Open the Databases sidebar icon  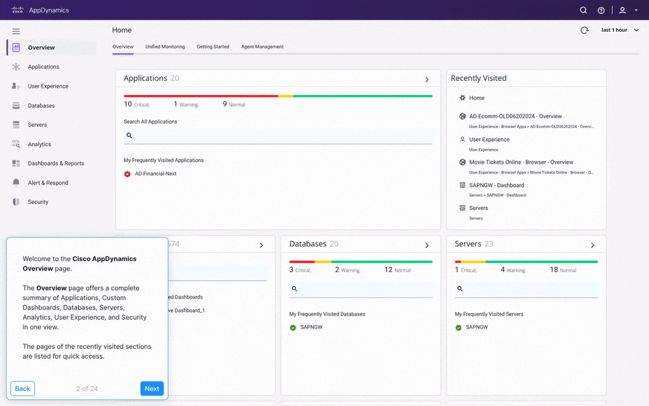[16, 105]
